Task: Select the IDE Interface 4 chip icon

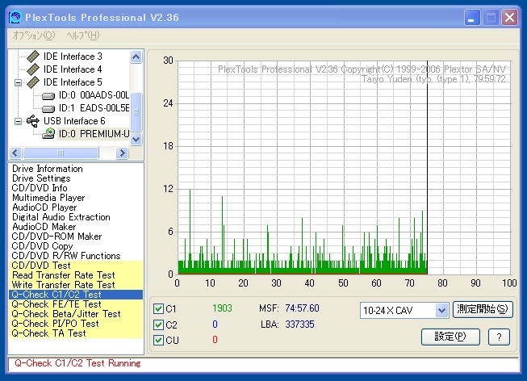Action: pos(33,69)
